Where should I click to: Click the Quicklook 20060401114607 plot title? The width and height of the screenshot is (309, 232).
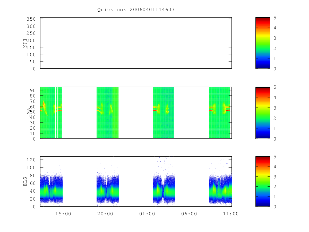(136, 10)
